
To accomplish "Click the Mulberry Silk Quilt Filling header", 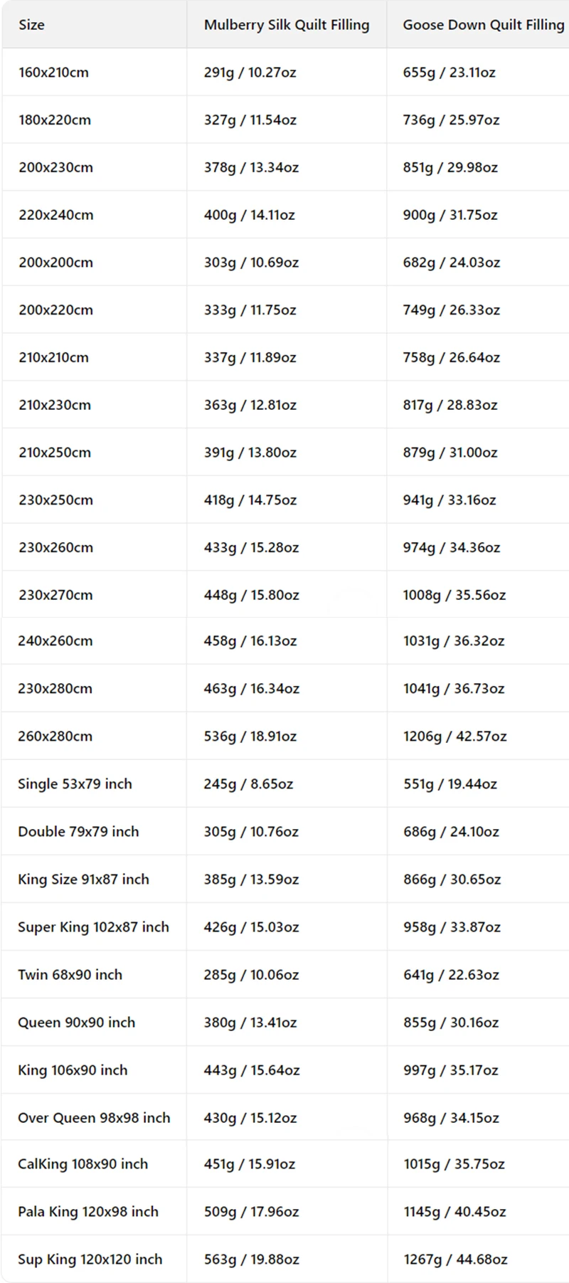I will tap(286, 25).
